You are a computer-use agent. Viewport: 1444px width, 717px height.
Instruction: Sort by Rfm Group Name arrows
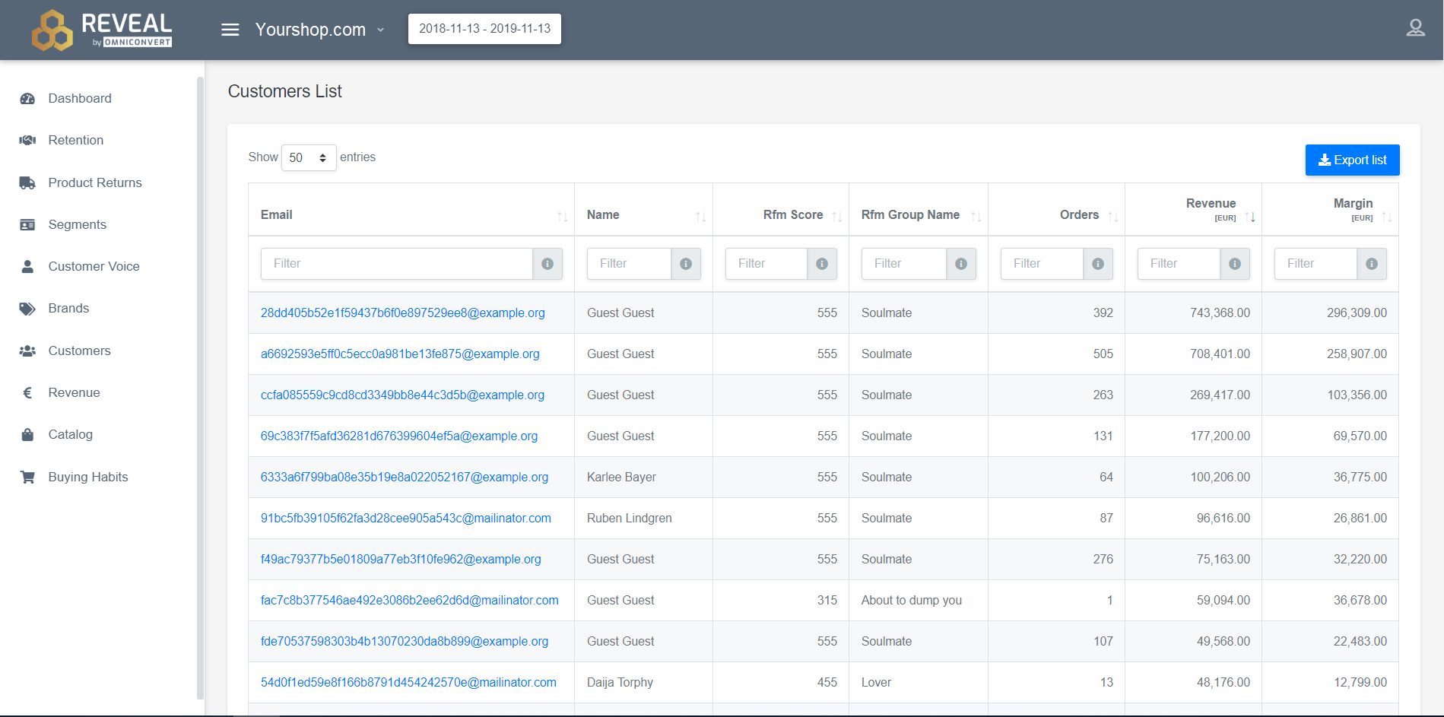976,217
